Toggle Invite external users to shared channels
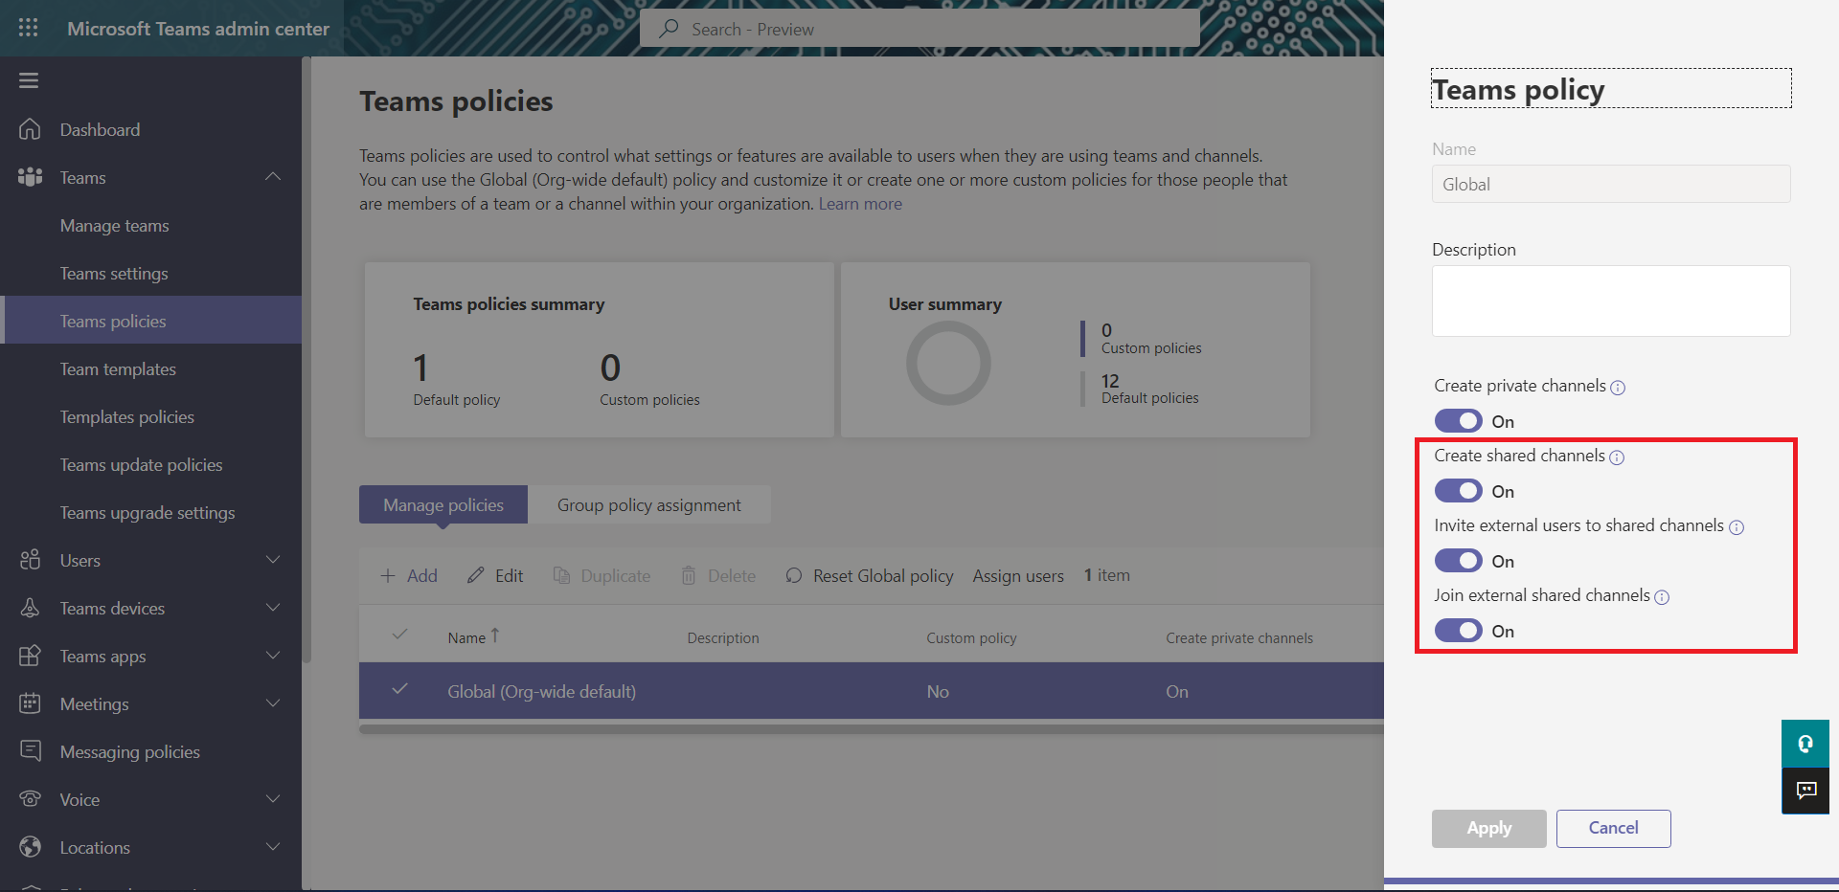The height and width of the screenshot is (892, 1839). pyautogui.click(x=1458, y=561)
